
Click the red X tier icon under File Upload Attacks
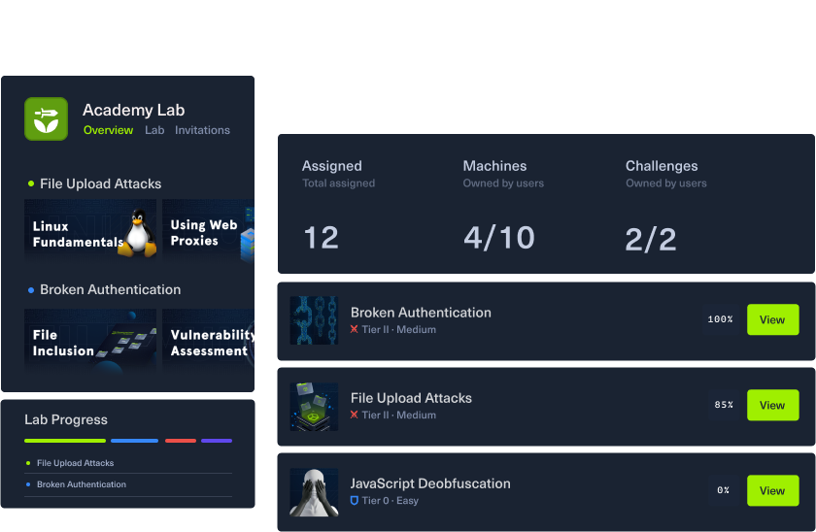click(x=355, y=416)
